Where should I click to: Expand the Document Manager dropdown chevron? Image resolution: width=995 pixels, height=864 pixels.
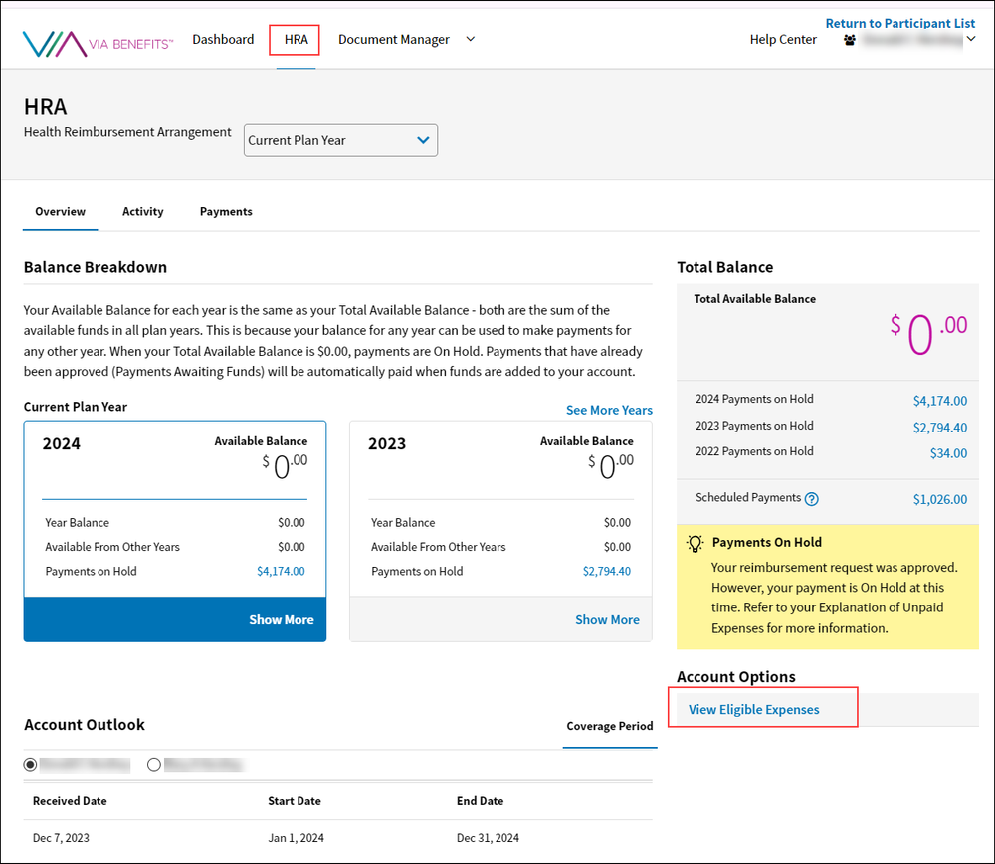(468, 39)
